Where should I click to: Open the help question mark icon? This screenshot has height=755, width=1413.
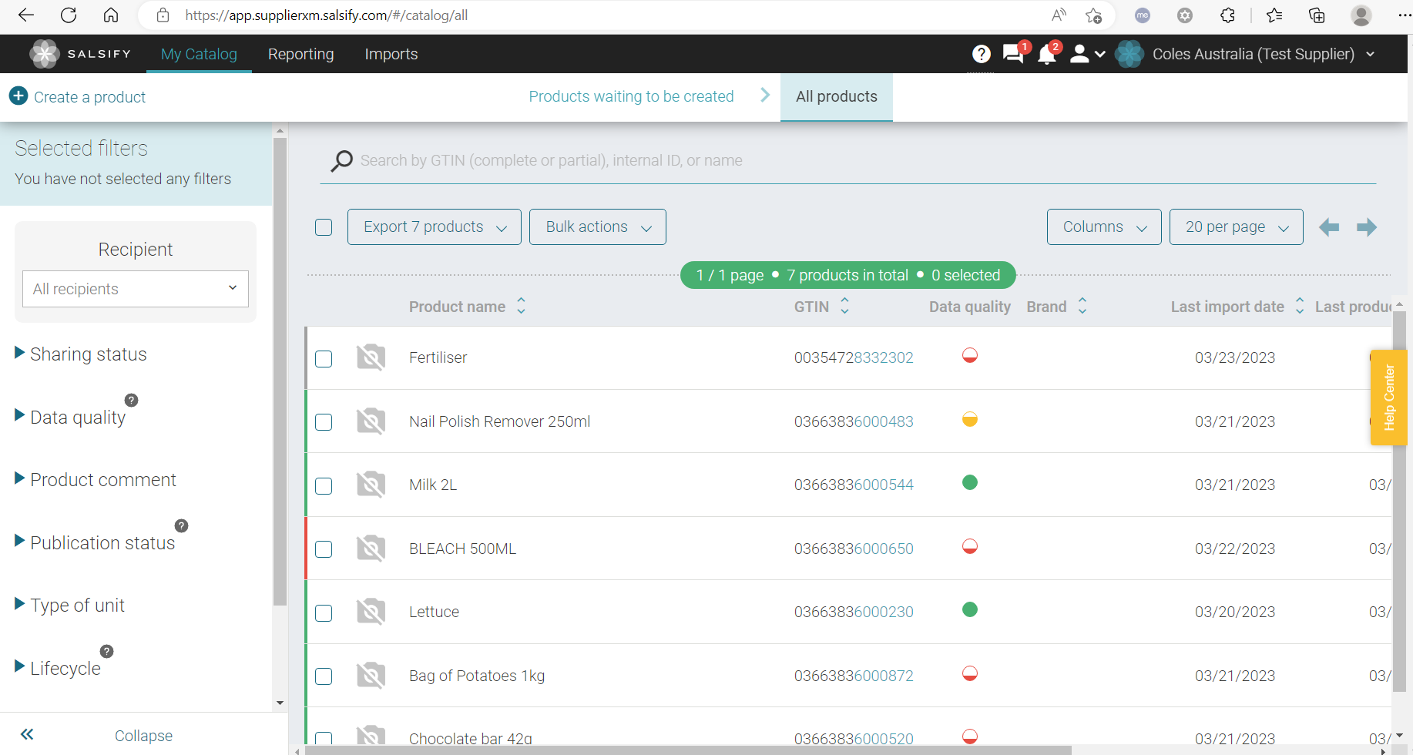tap(981, 54)
